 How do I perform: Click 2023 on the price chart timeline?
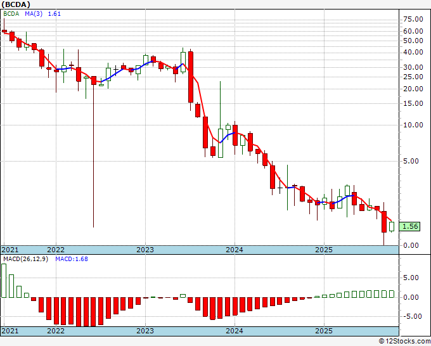145,250
